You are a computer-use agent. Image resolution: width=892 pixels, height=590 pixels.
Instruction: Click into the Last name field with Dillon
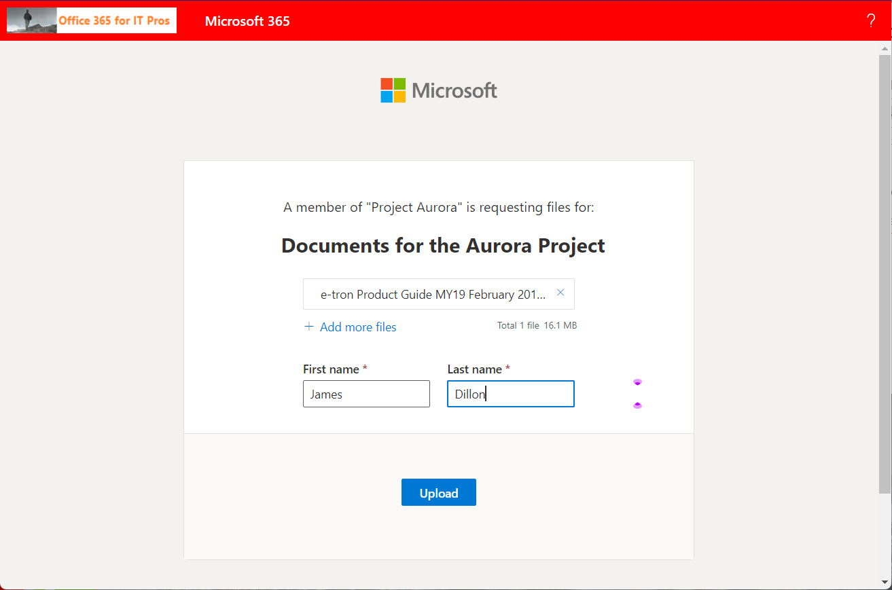(x=510, y=394)
